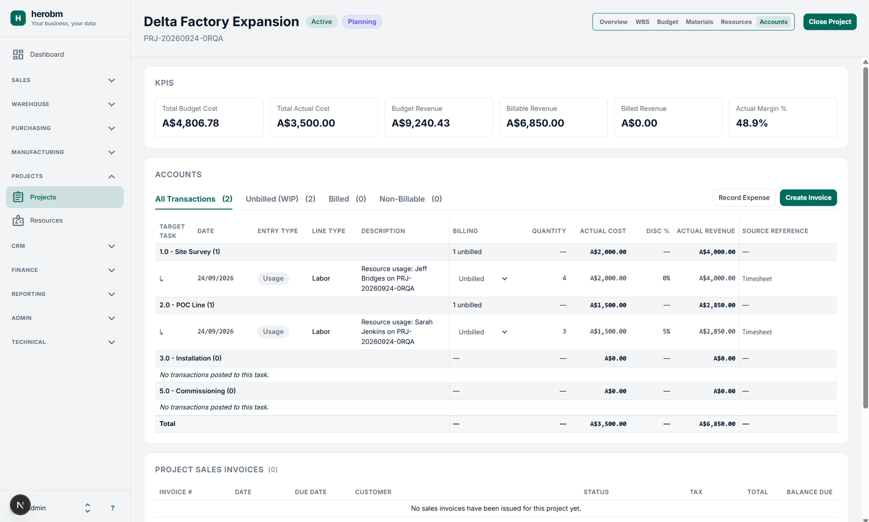Click the Usage tag in Jeff Bridges row
Viewport: 869px width, 522px height.
point(273,278)
